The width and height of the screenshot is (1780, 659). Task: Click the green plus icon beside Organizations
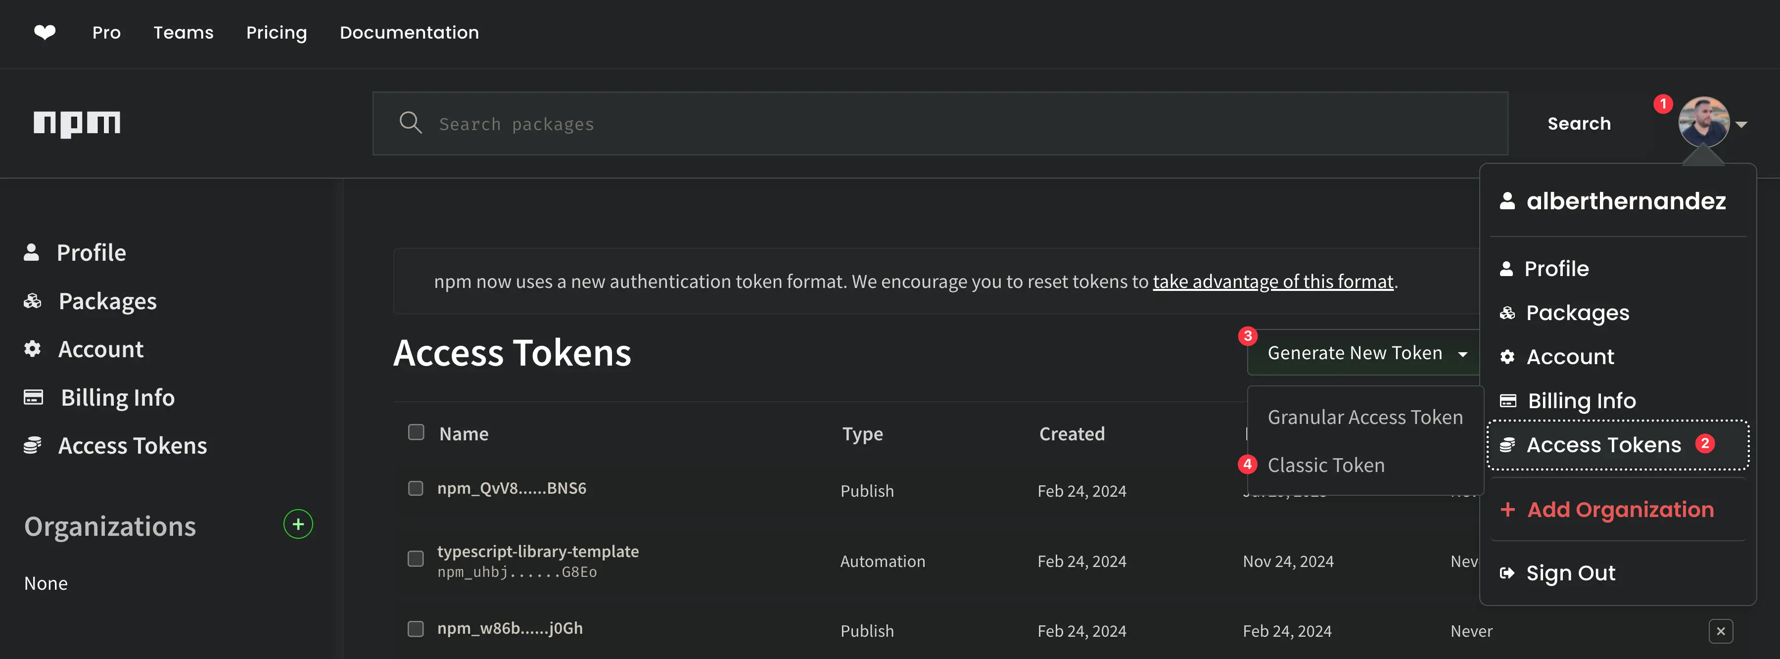click(x=298, y=525)
